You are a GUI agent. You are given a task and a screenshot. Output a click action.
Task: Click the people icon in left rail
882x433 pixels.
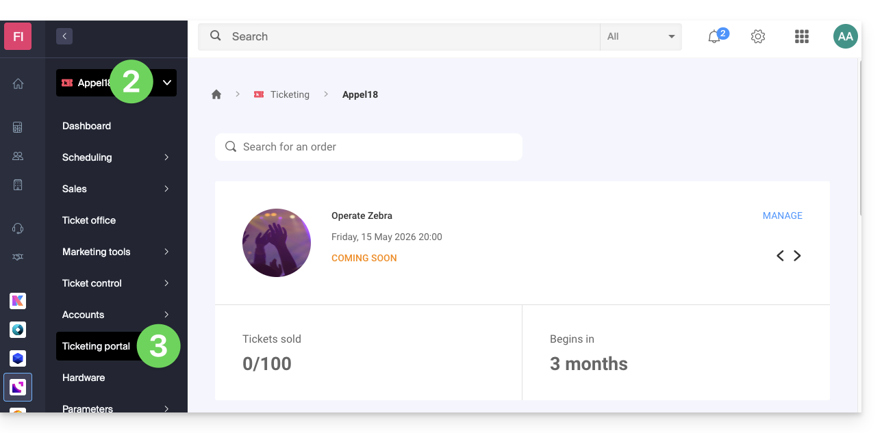(x=18, y=156)
